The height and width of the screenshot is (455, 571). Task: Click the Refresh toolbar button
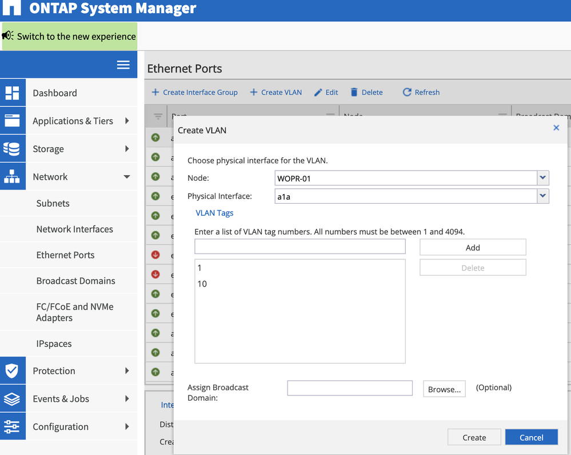point(421,92)
